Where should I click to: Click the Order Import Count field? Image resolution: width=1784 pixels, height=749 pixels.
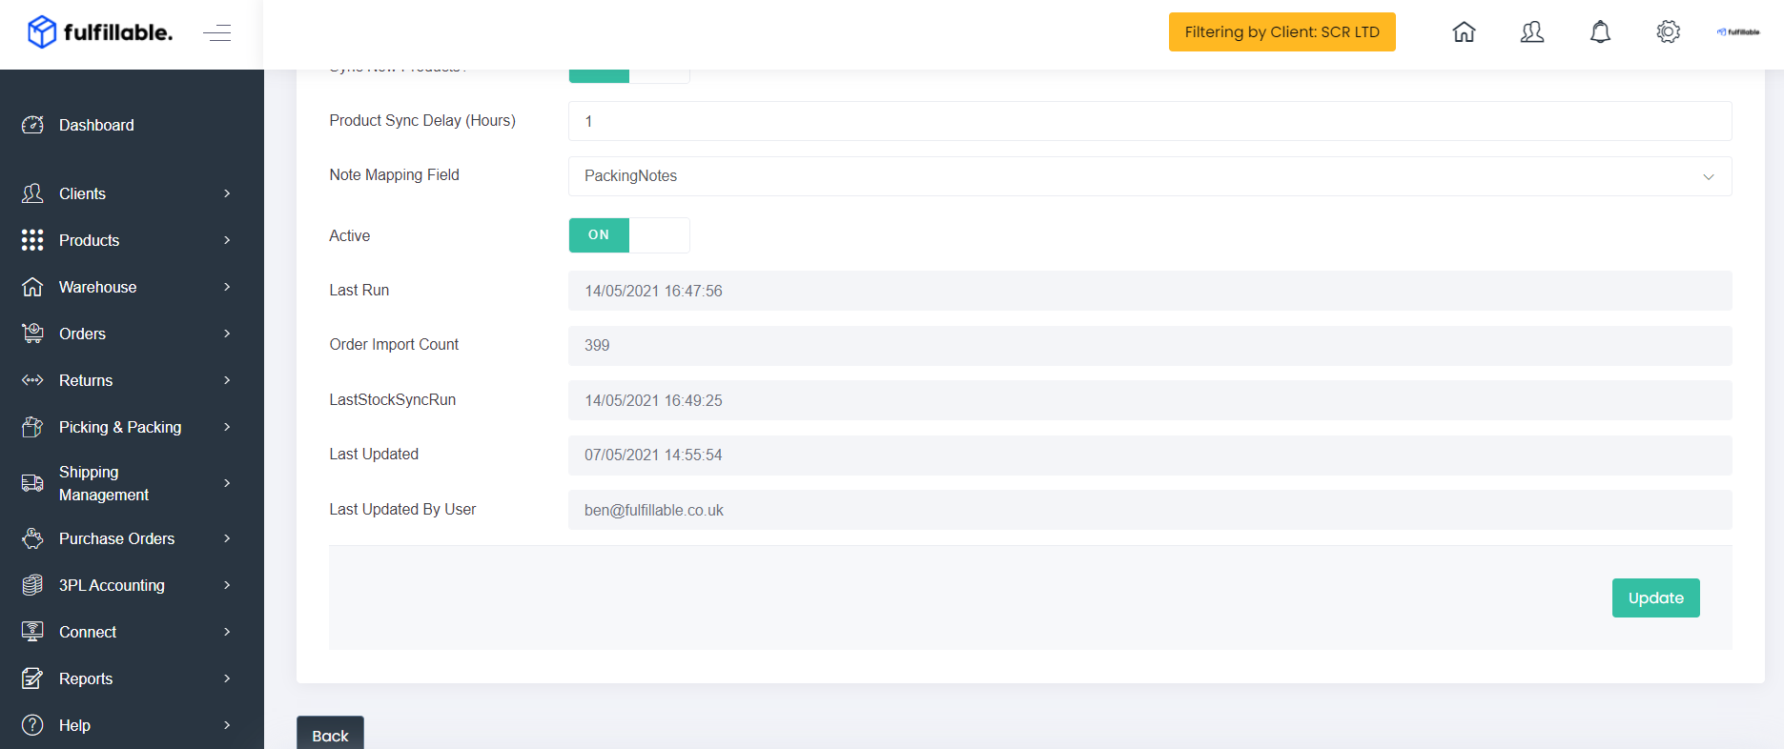[1150, 345]
